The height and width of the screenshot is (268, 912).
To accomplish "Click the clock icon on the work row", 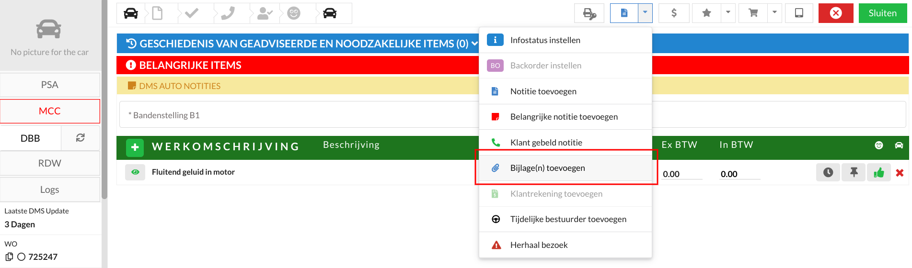I will pos(828,173).
